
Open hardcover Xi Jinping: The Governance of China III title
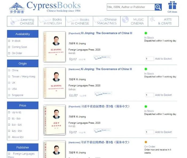106,69
